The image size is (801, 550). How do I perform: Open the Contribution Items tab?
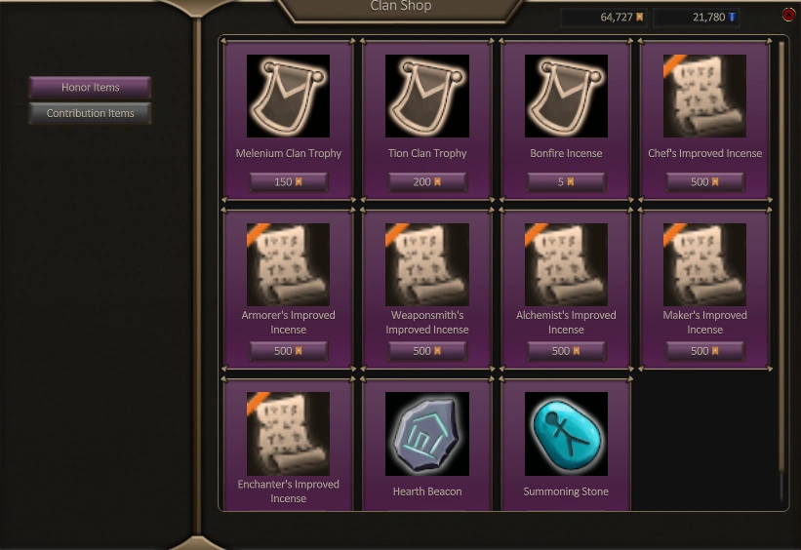tap(90, 113)
